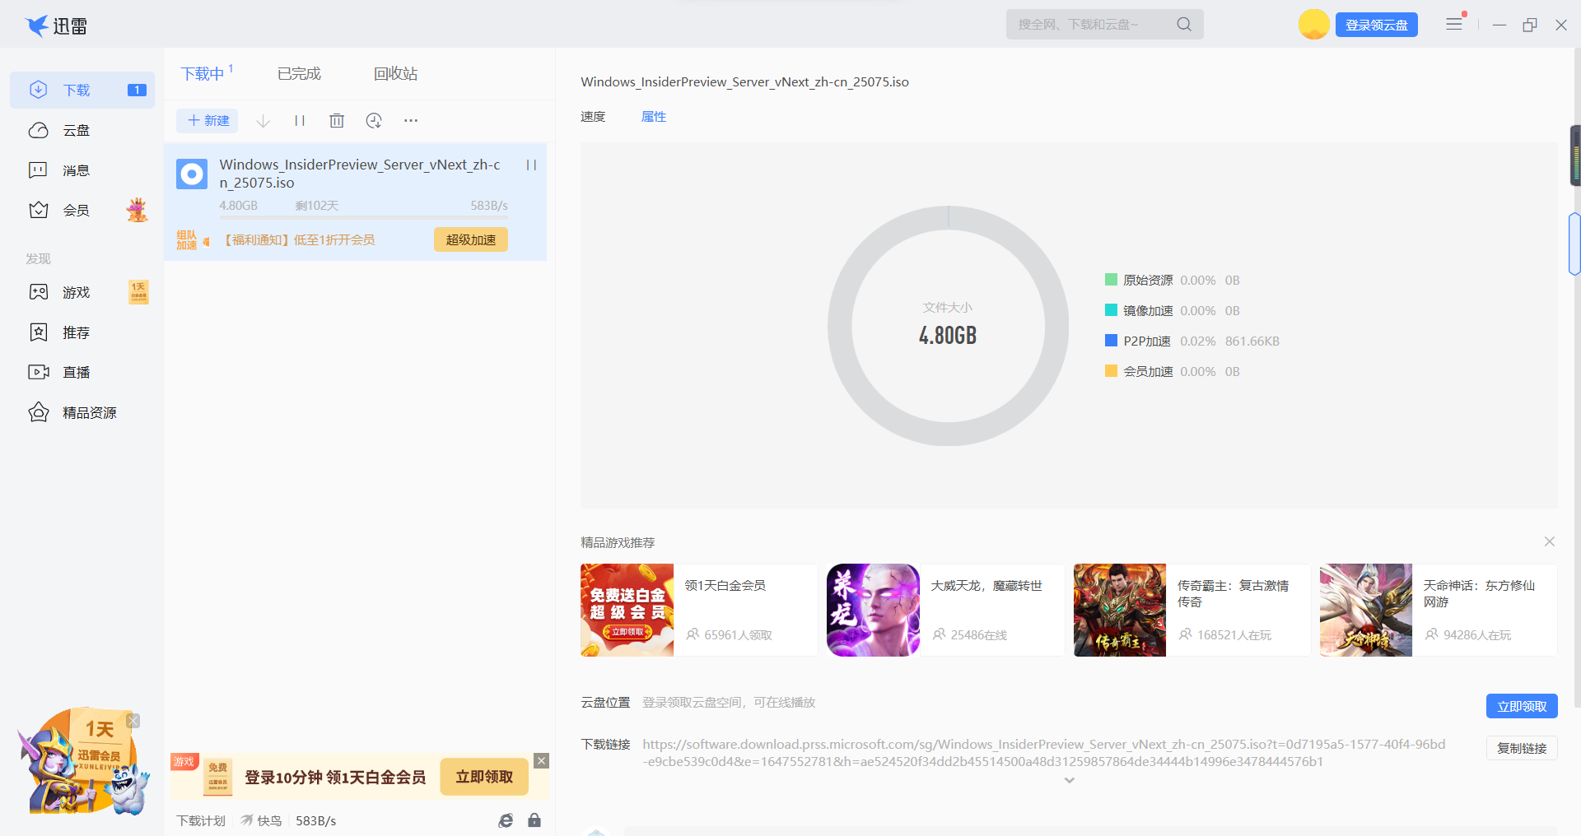
Task: Click the blue vertical scrollbar handle
Action: (1574, 244)
